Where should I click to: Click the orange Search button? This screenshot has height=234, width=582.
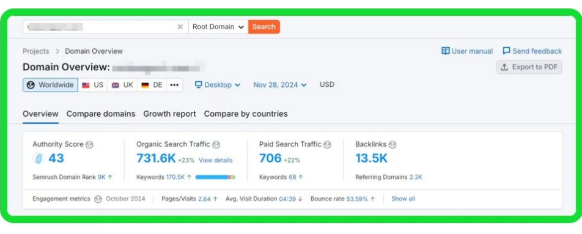(x=264, y=27)
